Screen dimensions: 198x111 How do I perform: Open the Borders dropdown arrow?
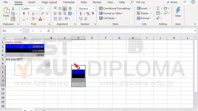coord(28,19)
